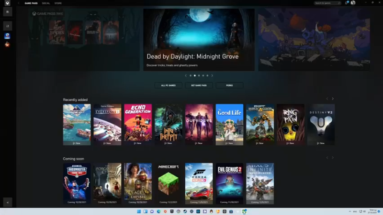
Task: Click the magnifier icon in the search box
Action: [339, 3]
